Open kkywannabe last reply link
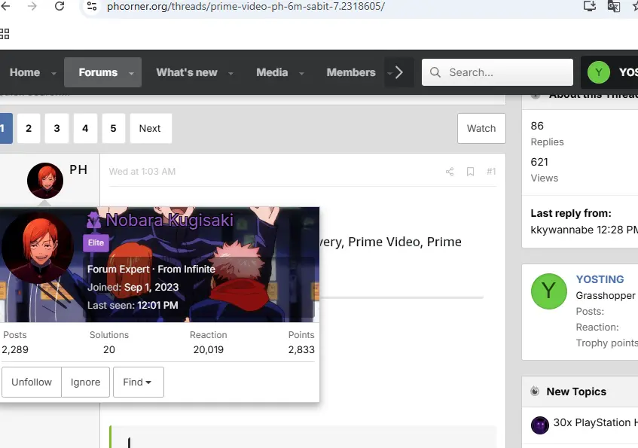The height and width of the screenshot is (448, 638). point(562,230)
